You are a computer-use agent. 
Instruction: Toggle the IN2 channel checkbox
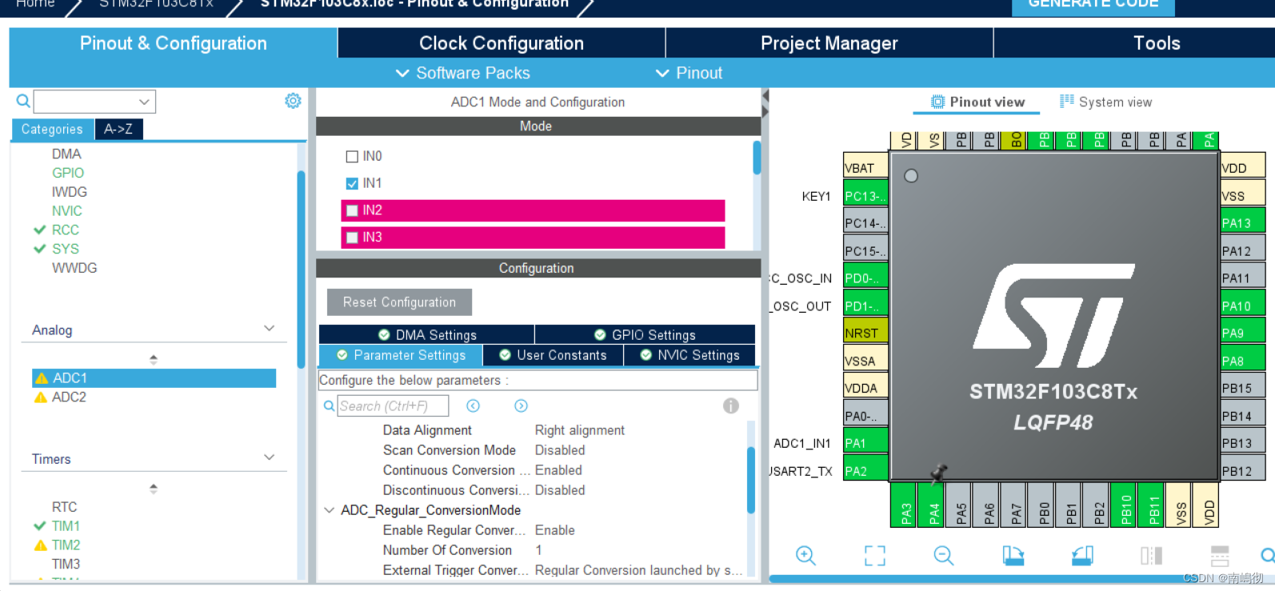click(x=352, y=211)
